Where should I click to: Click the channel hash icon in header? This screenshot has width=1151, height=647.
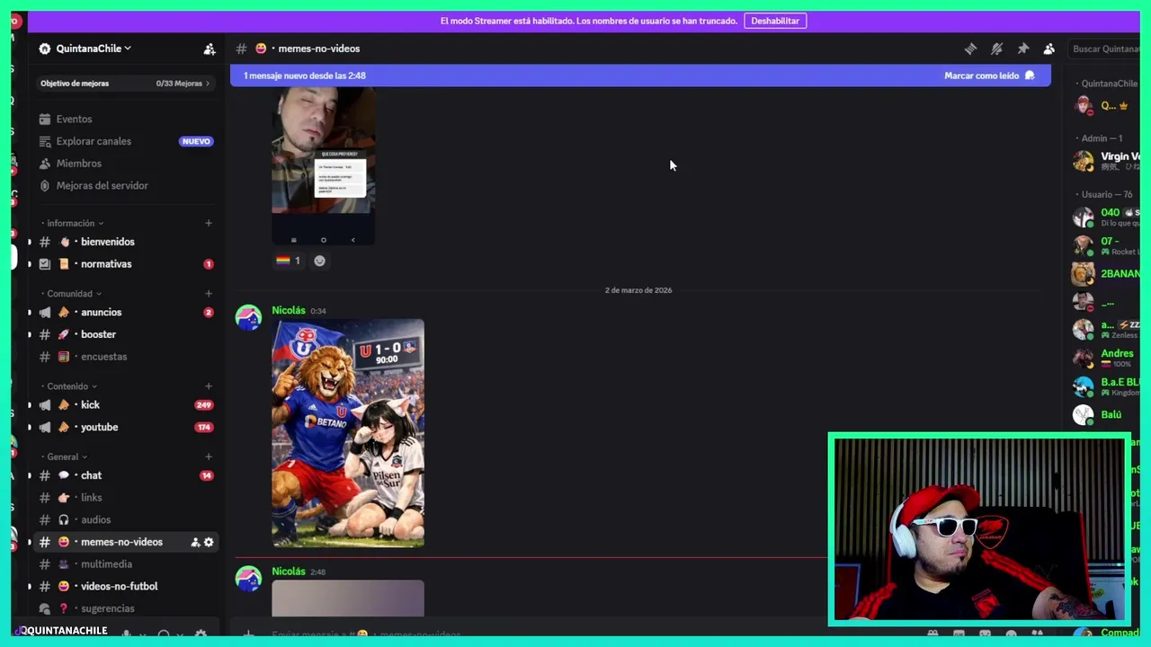241,49
